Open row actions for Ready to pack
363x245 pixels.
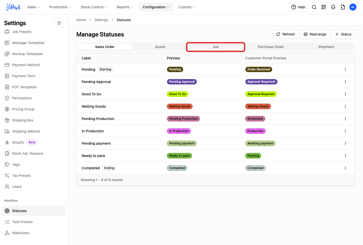tap(345, 156)
